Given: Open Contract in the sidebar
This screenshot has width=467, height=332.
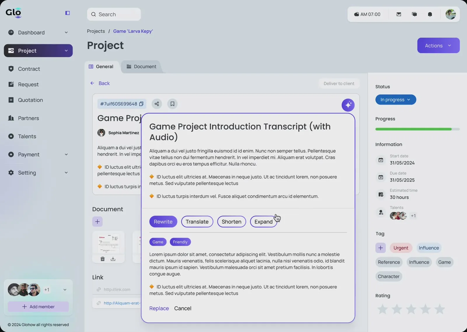Looking at the screenshot, I should [29, 69].
